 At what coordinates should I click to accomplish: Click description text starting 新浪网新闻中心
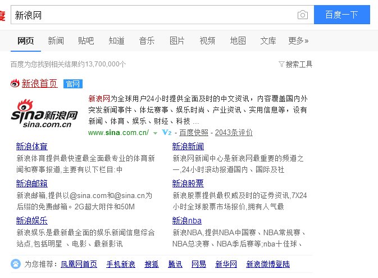238,164
